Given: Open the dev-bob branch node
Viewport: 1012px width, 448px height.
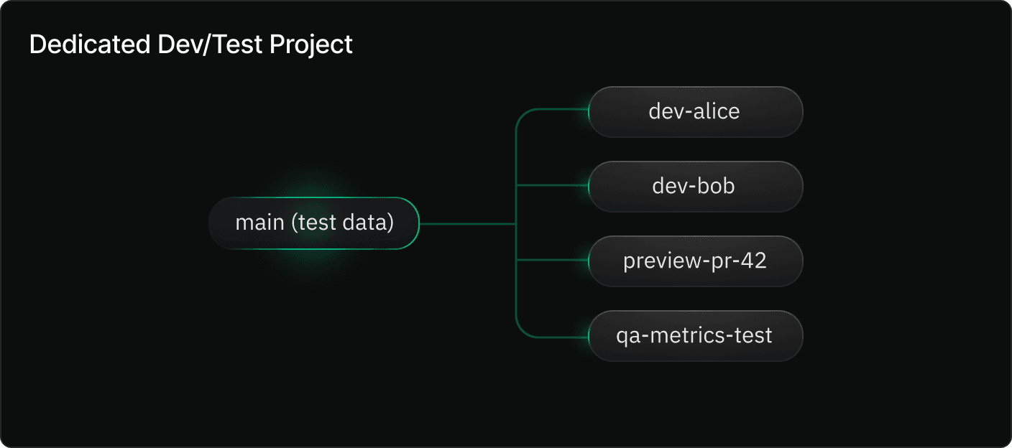Looking at the screenshot, I should [694, 187].
